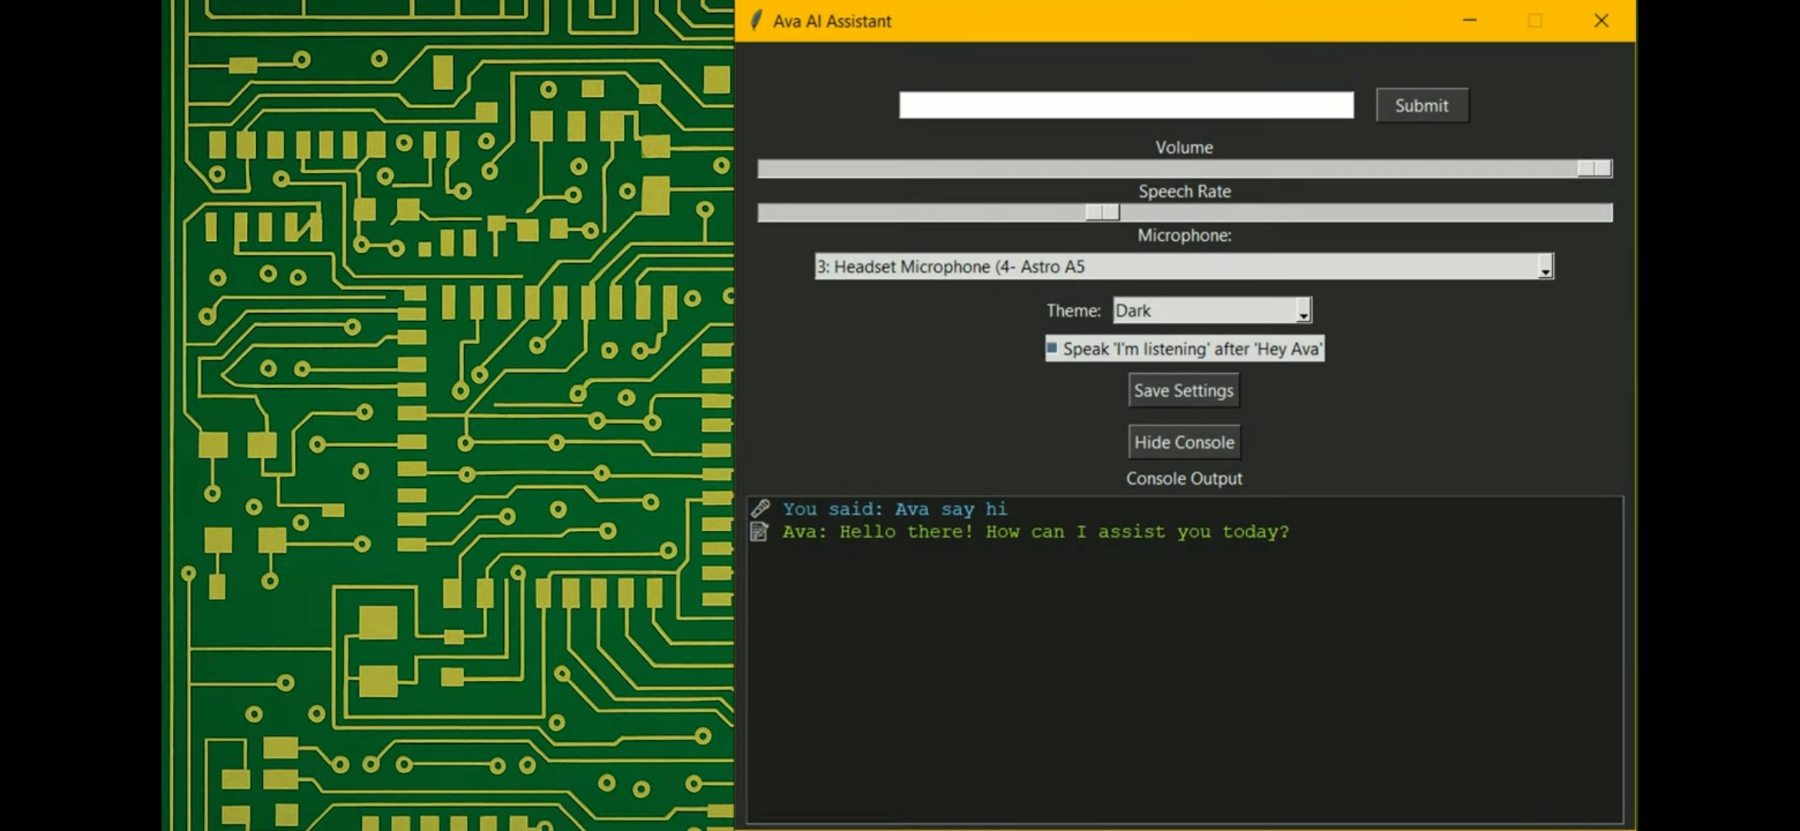This screenshot has height=831, width=1800.
Task: Open the Theme dropdown showing Dark
Action: tap(1204, 311)
